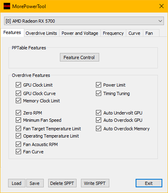Viewport: 168px width, 193px height.
Task: Switch to the Overdrive Limits tab
Action: pos(41,33)
